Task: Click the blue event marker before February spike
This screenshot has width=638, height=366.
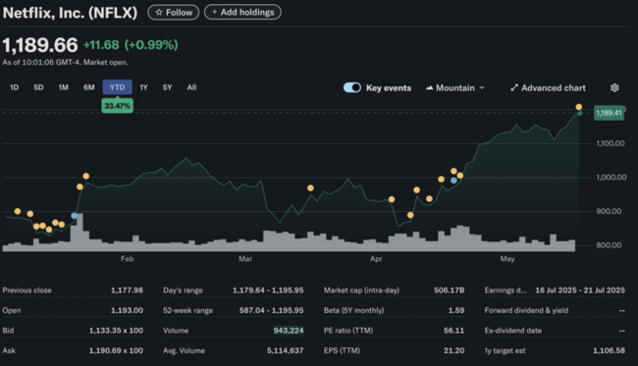Action: (x=74, y=216)
